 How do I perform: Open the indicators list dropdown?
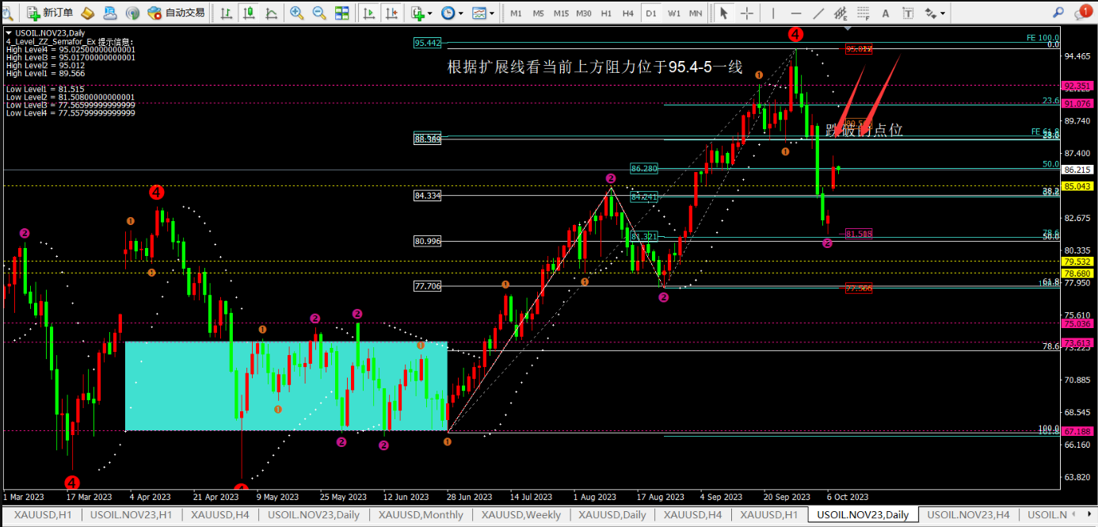(x=421, y=13)
